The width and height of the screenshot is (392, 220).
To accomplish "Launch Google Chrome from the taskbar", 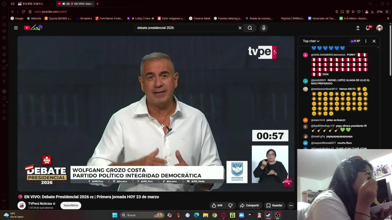I will (214, 215).
